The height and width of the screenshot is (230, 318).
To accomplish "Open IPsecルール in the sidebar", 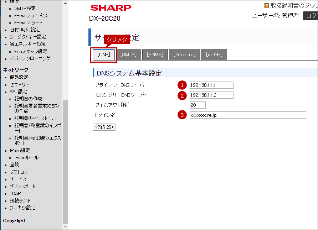I will point(26,158).
